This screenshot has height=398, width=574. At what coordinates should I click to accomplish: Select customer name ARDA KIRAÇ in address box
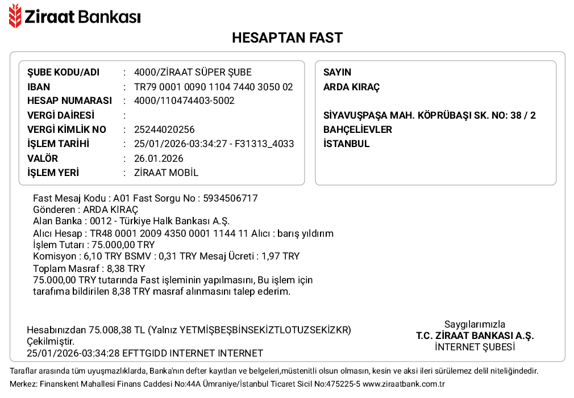[x=351, y=87]
